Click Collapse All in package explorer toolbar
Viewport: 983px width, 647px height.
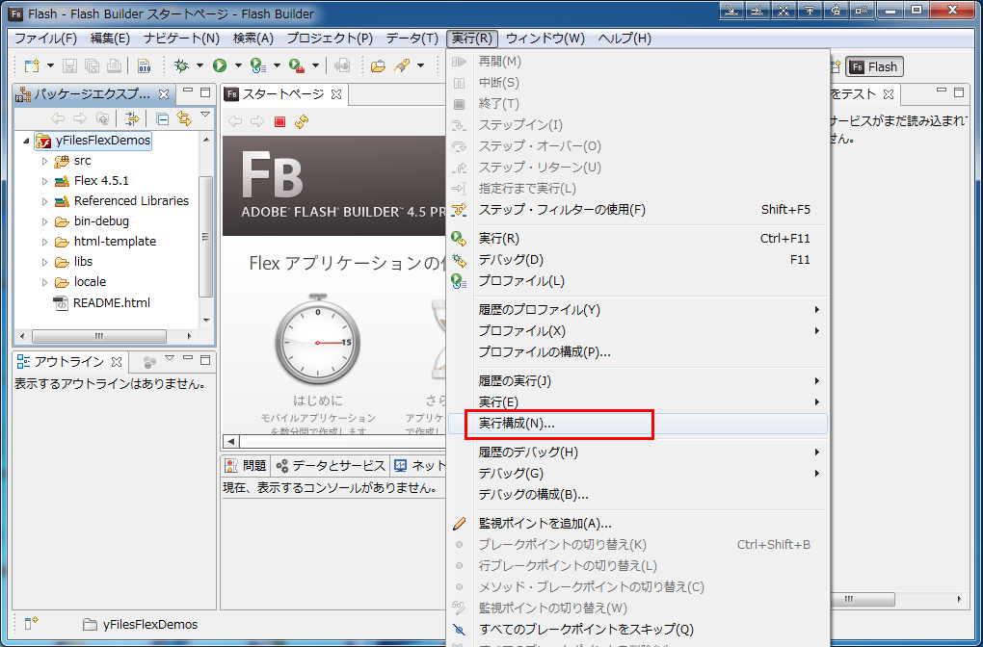pos(162,118)
